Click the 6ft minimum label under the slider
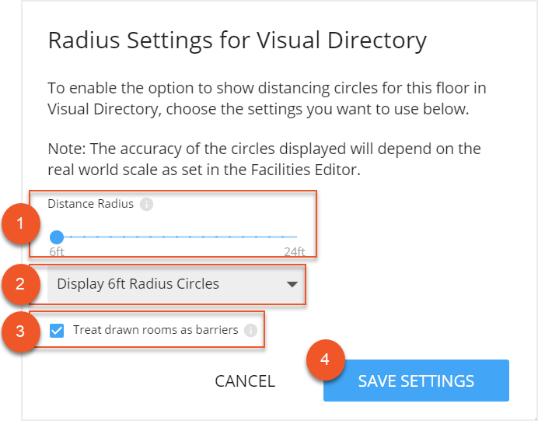Screen dimensions: 538x421 coord(57,251)
